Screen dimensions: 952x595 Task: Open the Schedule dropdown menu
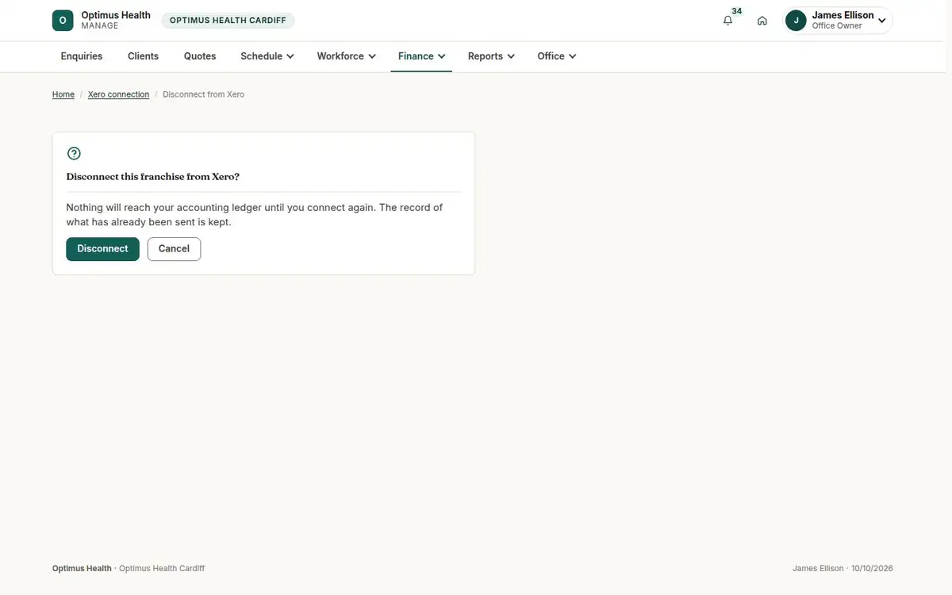(x=267, y=56)
